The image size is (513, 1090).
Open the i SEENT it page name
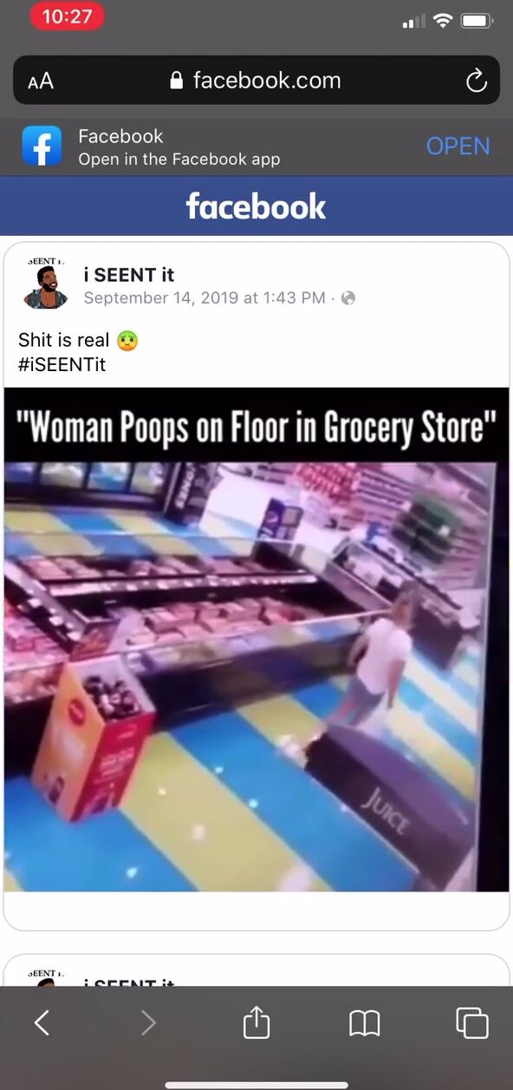128,275
